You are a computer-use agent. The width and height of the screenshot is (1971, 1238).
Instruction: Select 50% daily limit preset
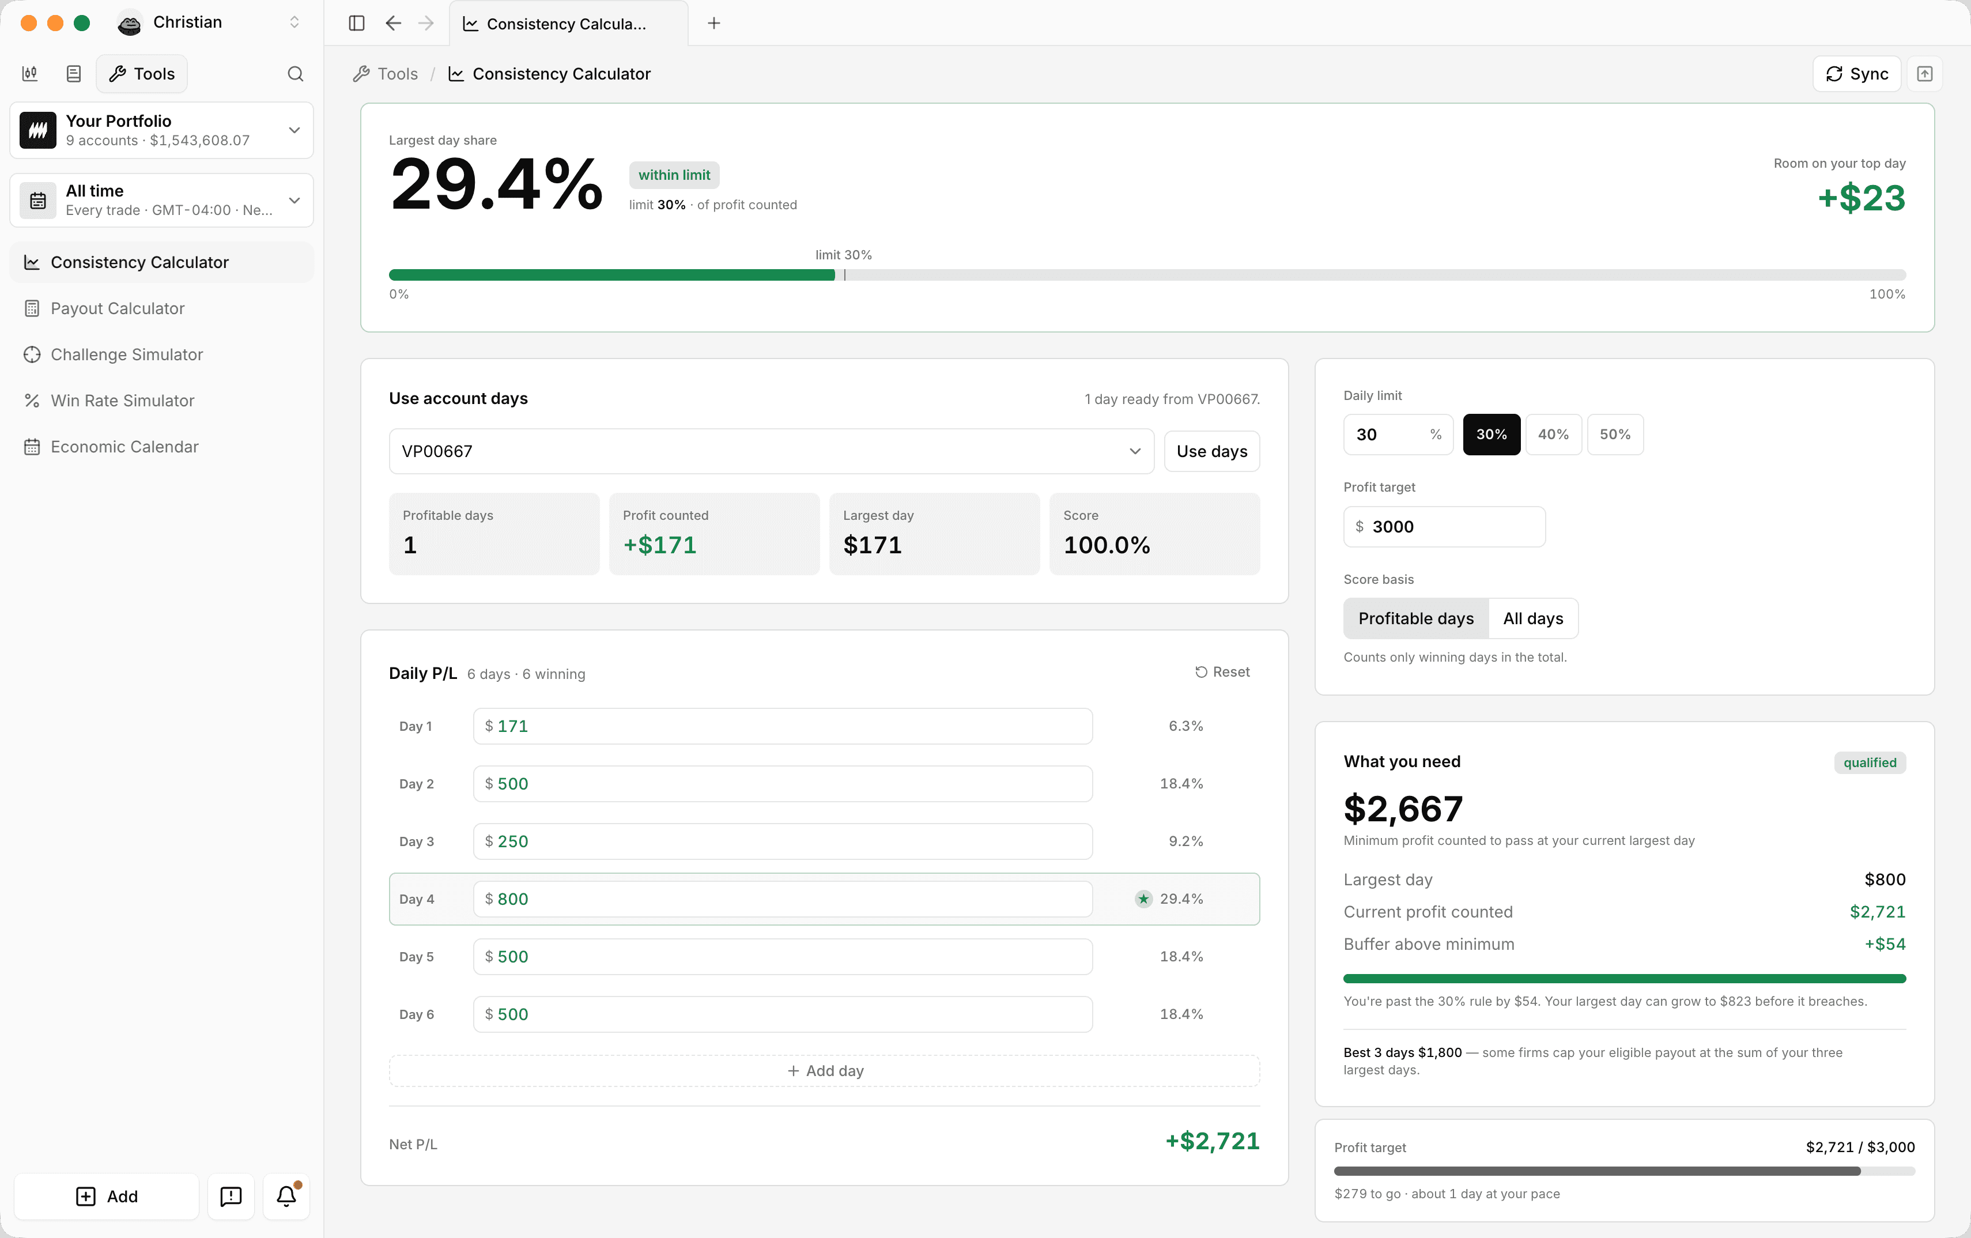[1615, 434]
